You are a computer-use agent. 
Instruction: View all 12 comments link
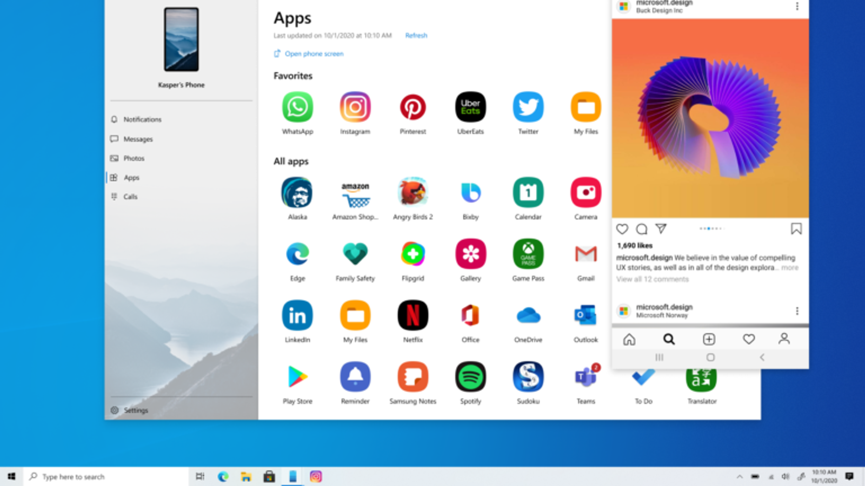[x=653, y=279]
